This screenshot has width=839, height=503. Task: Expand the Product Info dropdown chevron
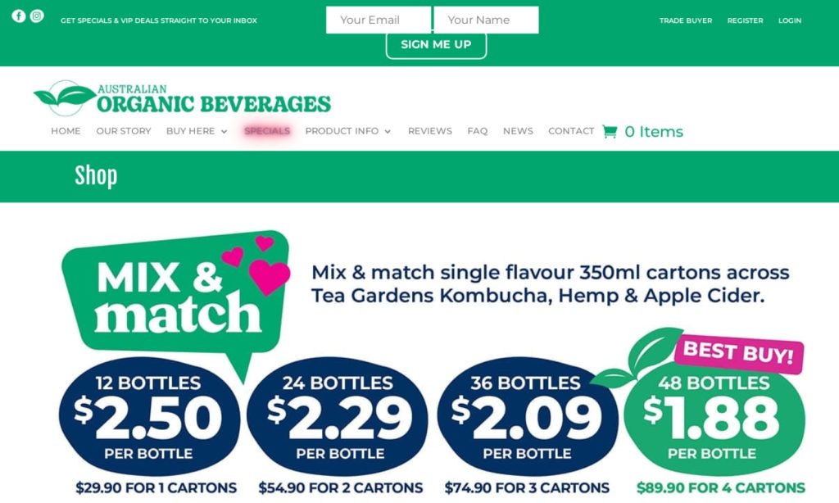click(x=388, y=131)
